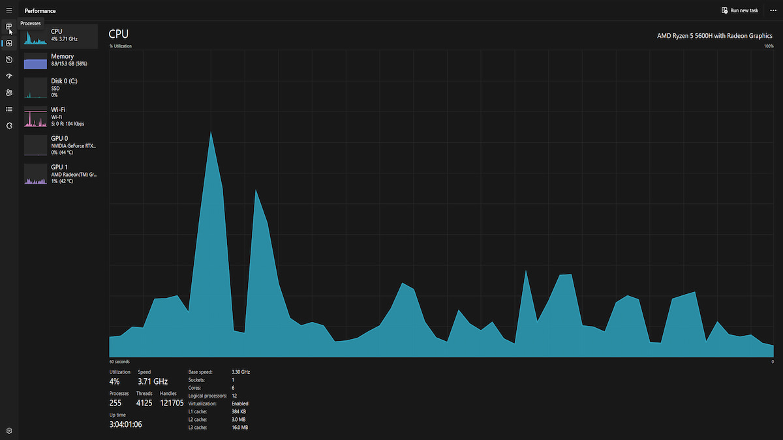Screen dimensions: 783x440
Task: Open the Processes page from sidebar
Action: coord(9,27)
